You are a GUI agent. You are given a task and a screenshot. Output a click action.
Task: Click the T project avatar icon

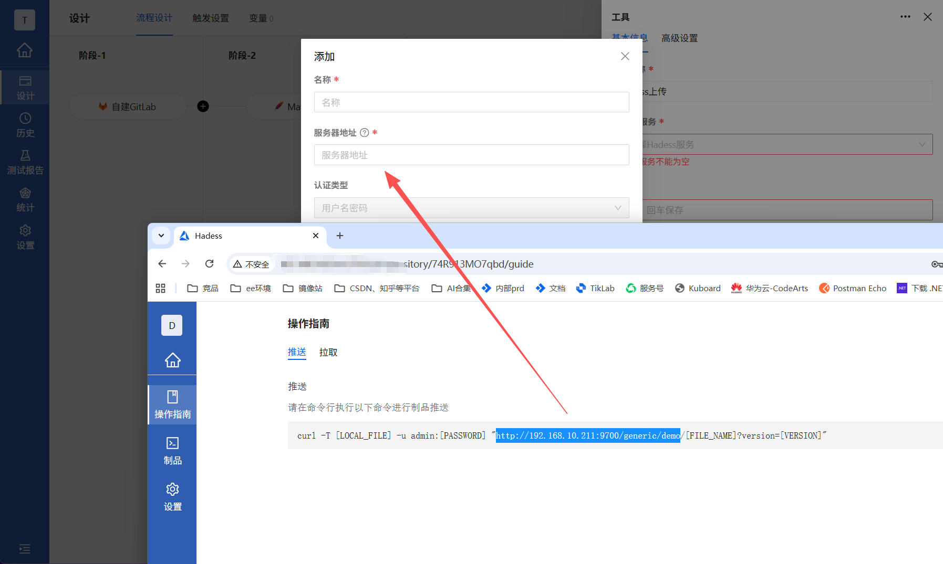pyautogui.click(x=25, y=20)
